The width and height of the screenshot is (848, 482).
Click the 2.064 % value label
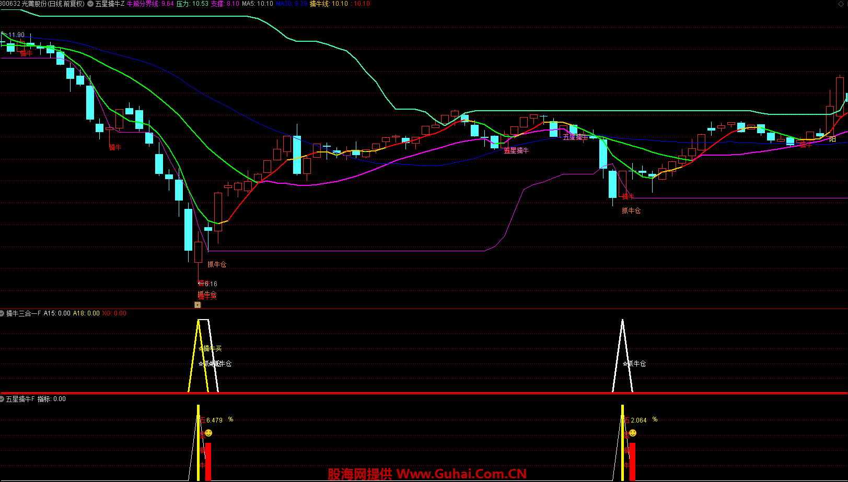click(x=644, y=420)
